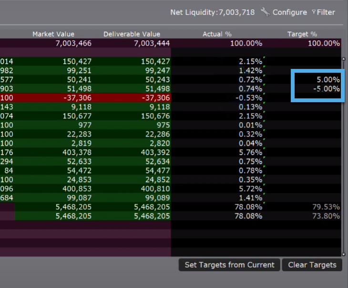This screenshot has height=288, width=348.
Task: Click the Filter funnel icon
Action: [x=314, y=12]
